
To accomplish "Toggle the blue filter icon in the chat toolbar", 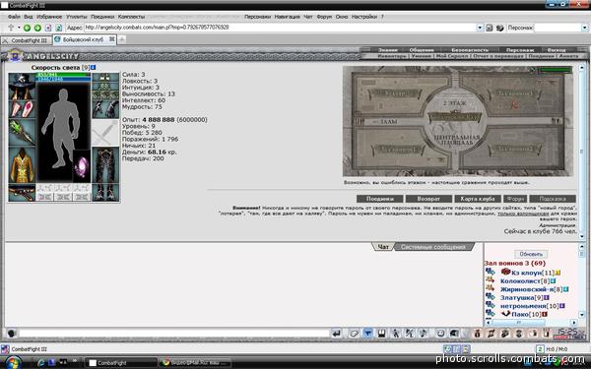I will tap(368, 334).
